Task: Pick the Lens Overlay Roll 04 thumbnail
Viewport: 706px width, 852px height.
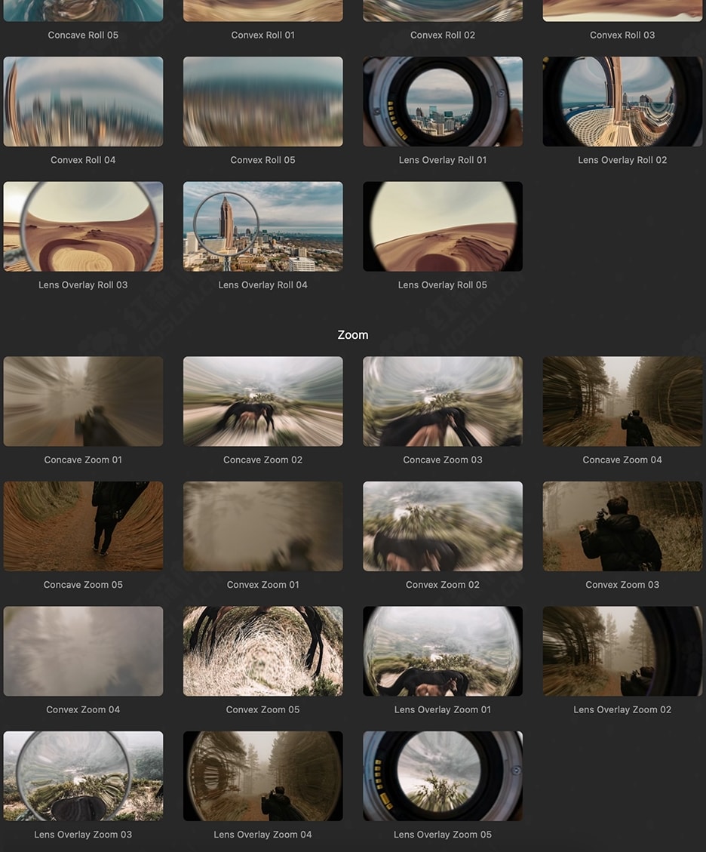Action: (x=262, y=226)
